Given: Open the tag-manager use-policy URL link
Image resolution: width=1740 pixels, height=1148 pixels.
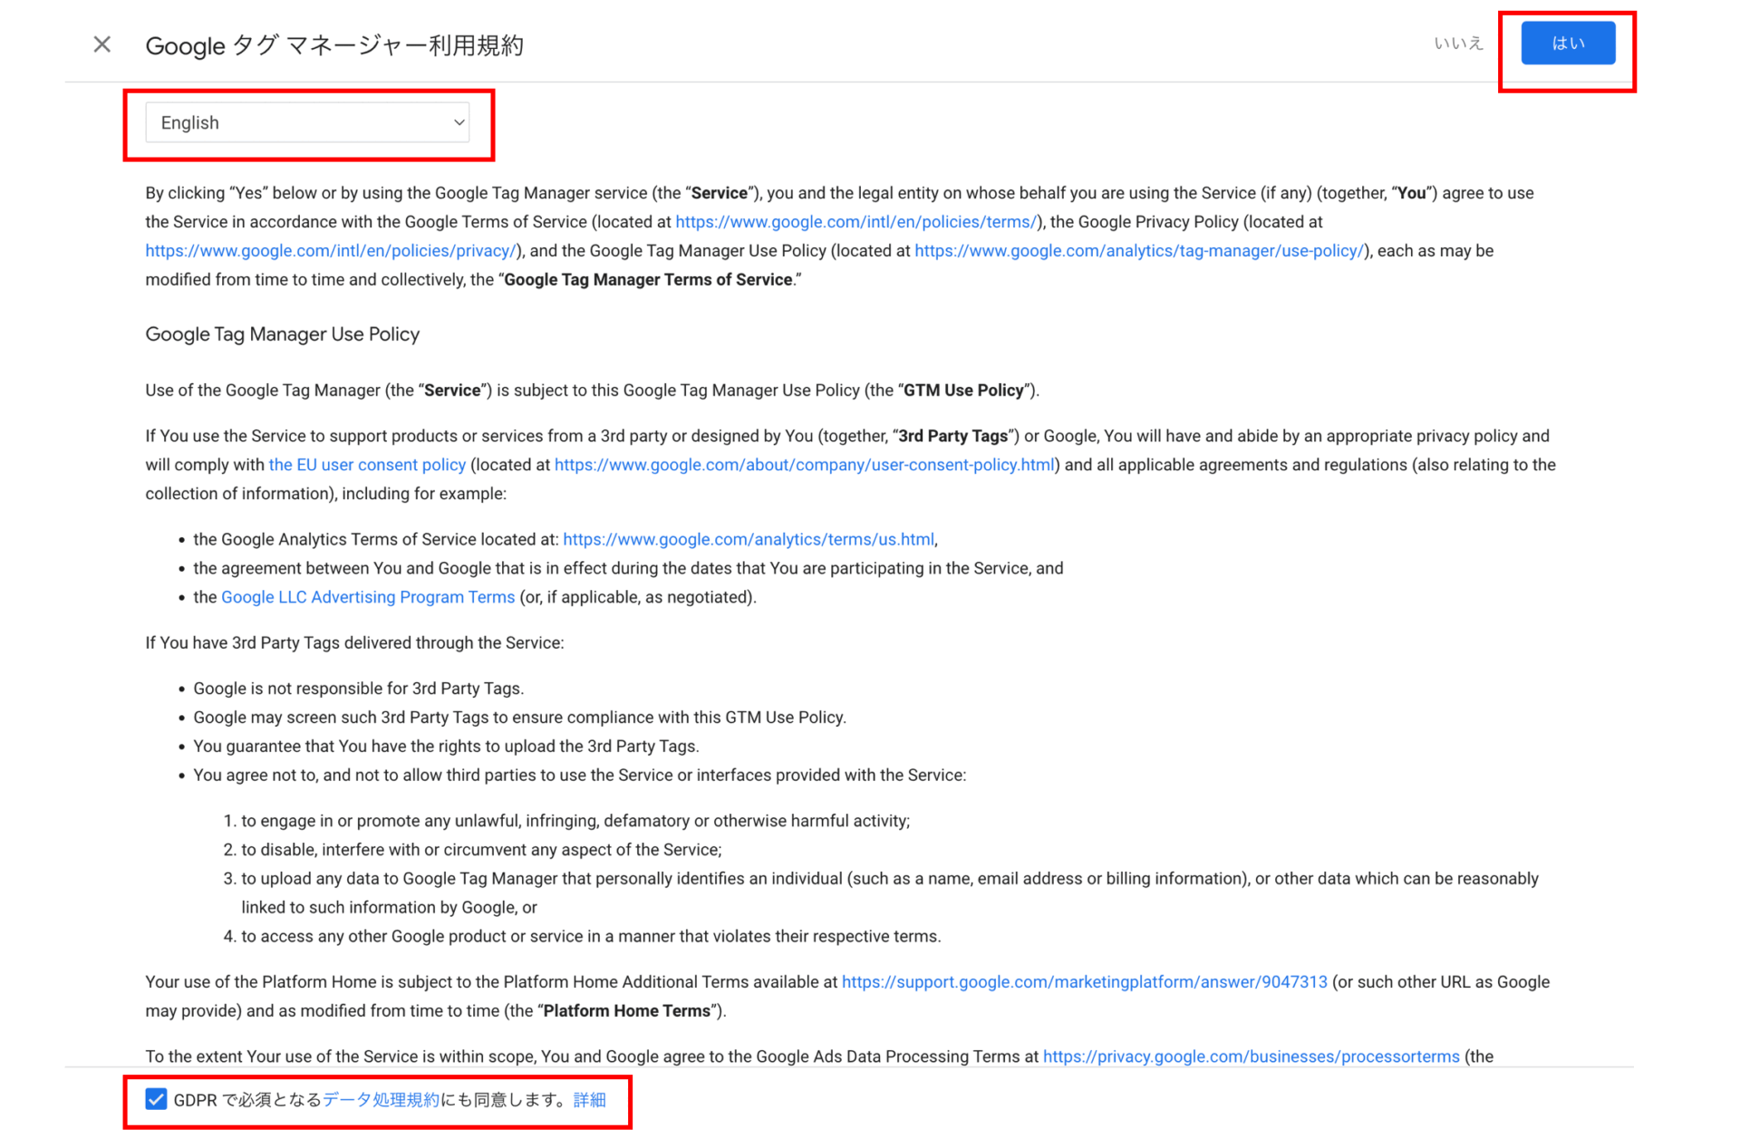Looking at the screenshot, I should click(1139, 251).
